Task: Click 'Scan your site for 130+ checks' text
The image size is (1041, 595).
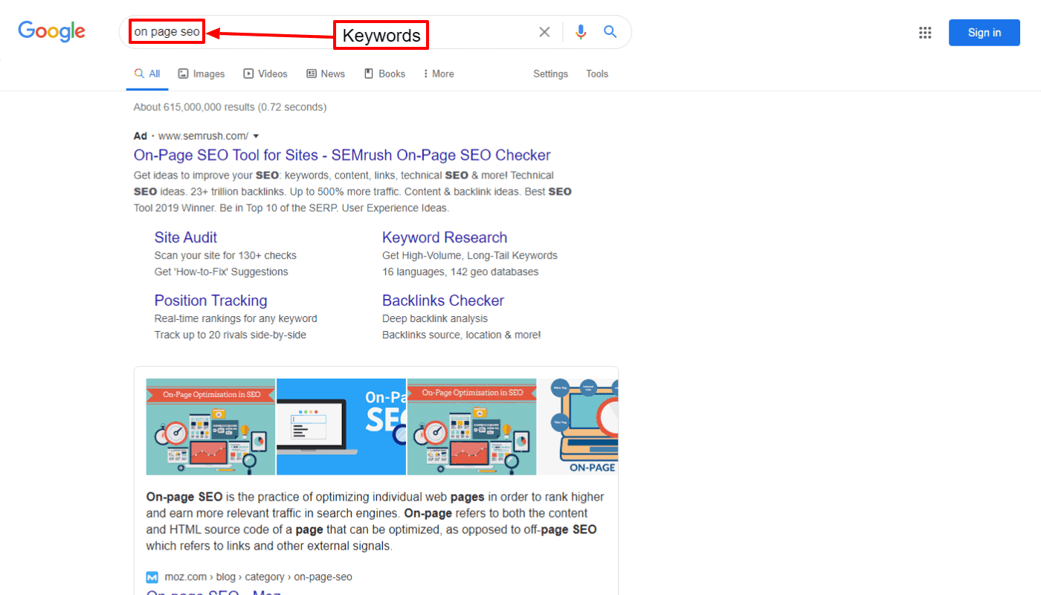Action: point(225,255)
